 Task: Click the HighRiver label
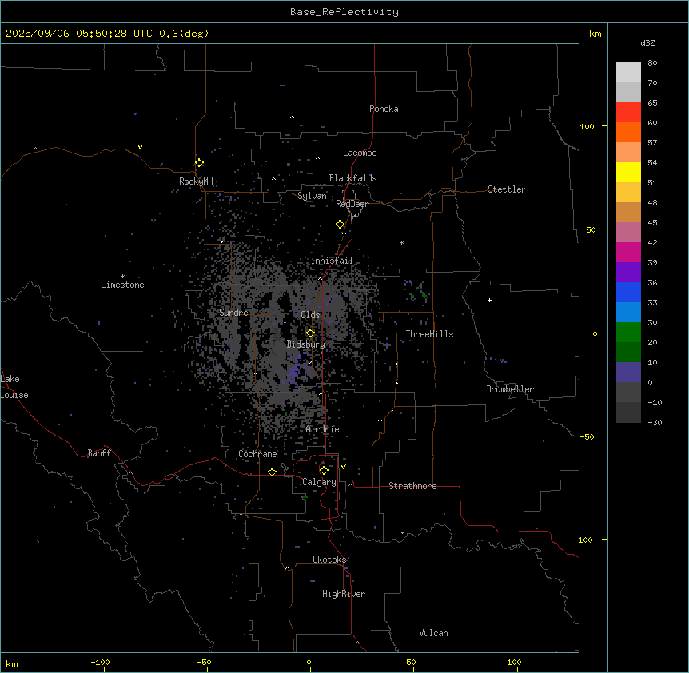(x=344, y=594)
